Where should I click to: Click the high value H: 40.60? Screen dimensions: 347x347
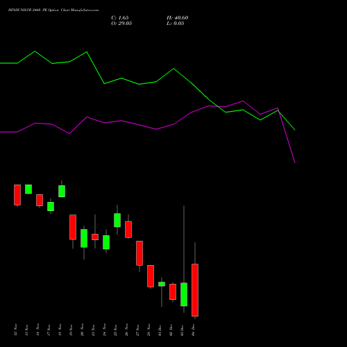pyautogui.click(x=177, y=18)
